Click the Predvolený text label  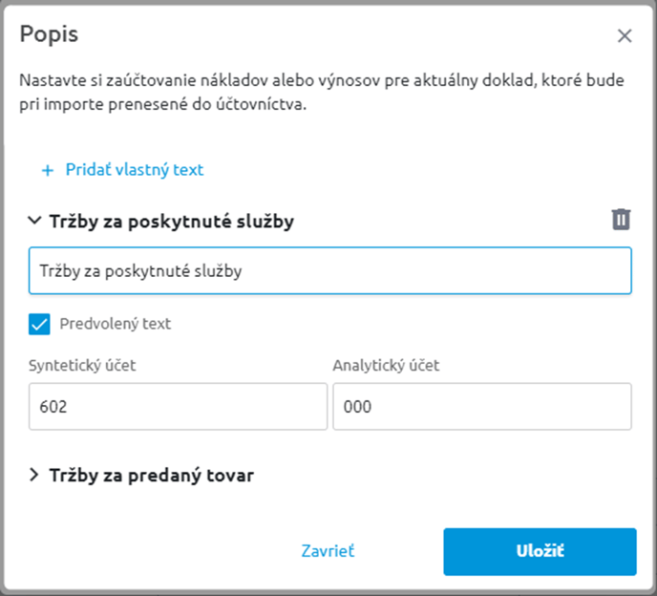click(116, 324)
